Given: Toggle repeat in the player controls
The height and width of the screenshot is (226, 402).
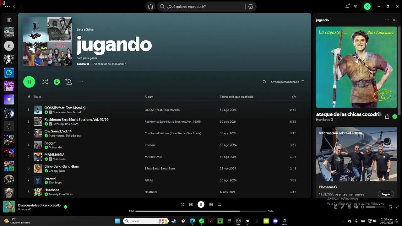Looking at the screenshot, I should click(220, 204).
